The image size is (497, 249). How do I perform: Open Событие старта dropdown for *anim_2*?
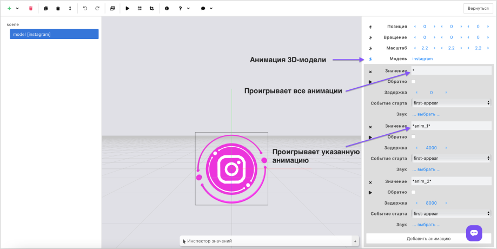[x=451, y=213]
